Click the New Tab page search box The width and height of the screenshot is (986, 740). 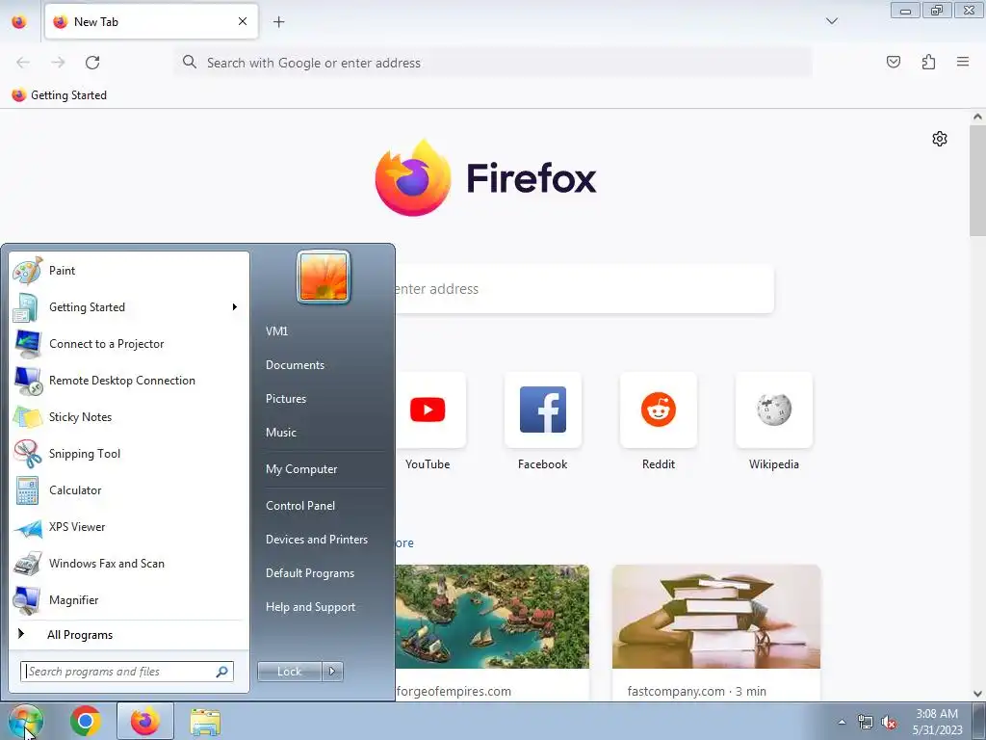click(x=584, y=289)
